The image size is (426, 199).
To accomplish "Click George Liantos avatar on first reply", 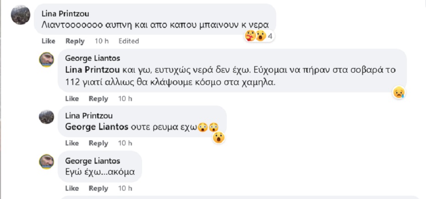I will pyautogui.click(x=47, y=60).
